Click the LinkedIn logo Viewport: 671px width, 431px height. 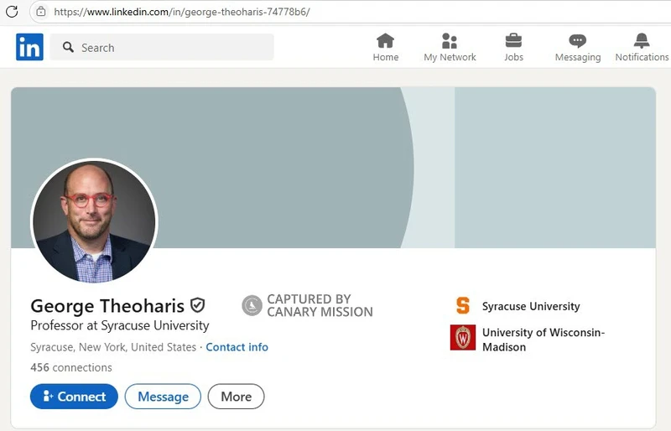[29, 48]
